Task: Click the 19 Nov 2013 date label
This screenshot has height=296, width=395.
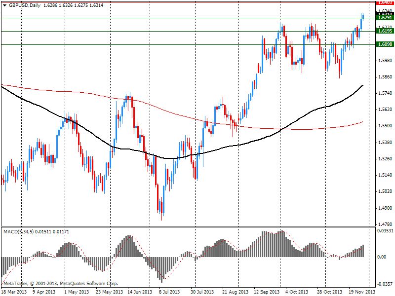Action: [360, 292]
